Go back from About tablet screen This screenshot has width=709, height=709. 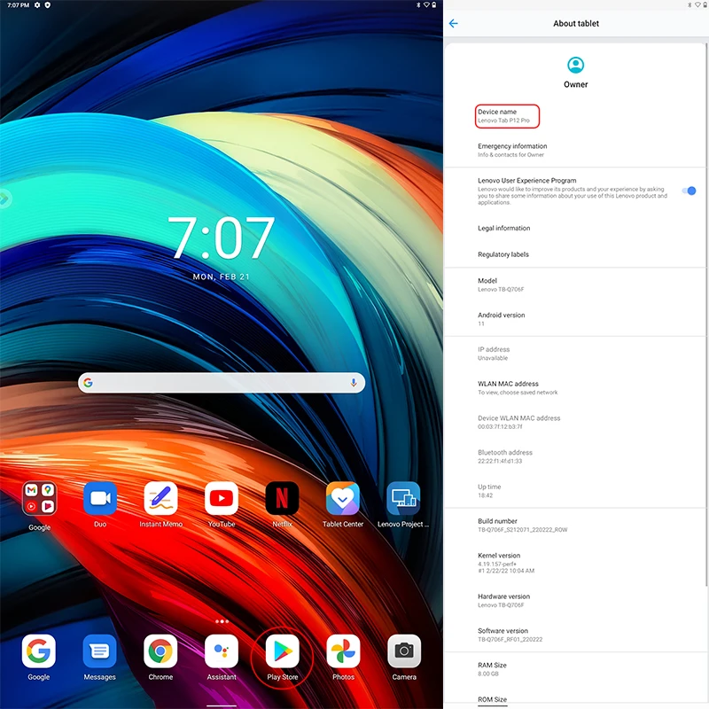454,24
